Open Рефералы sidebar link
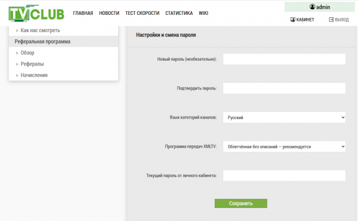This screenshot has height=221, width=358. tap(32, 64)
